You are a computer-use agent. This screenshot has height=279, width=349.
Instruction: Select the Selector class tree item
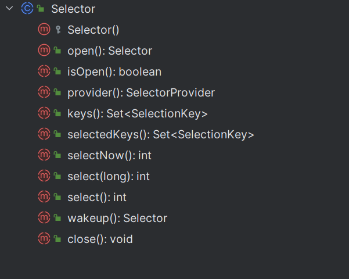[73, 9]
